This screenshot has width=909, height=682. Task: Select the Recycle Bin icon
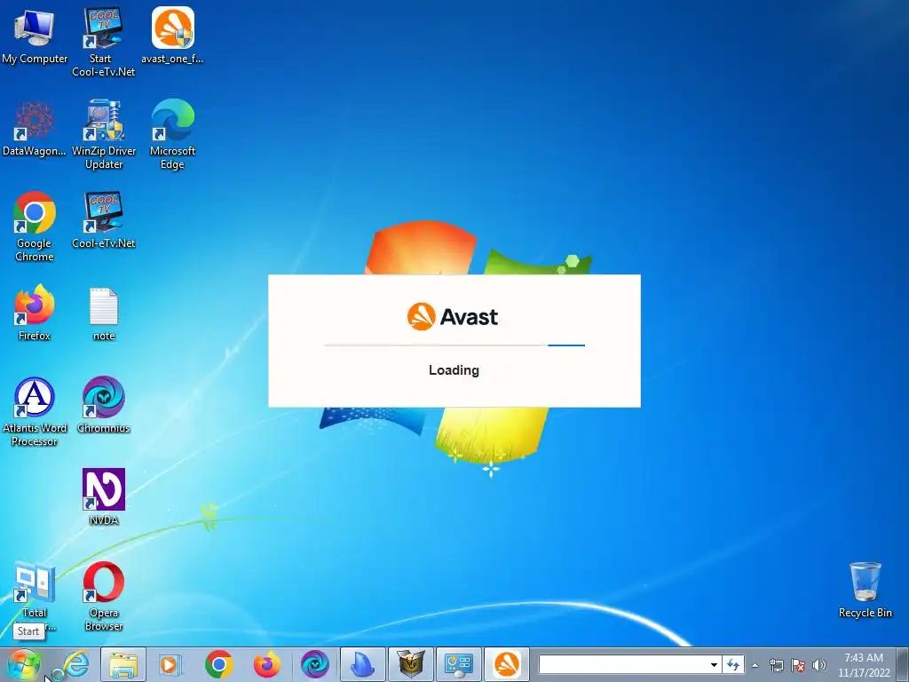click(865, 590)
